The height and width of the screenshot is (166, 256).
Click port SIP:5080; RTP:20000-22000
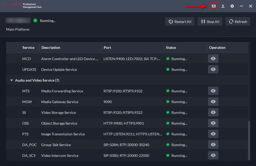[x=126, y=156]
